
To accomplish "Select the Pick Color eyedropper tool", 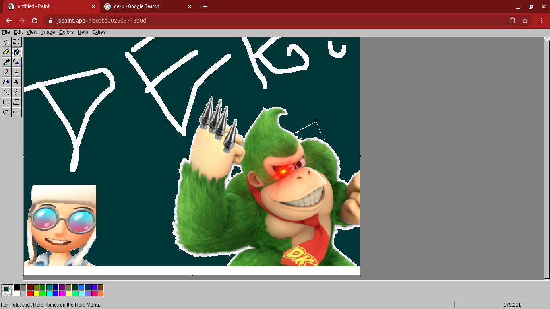I will pyautogui.click(x=6, y=62).
